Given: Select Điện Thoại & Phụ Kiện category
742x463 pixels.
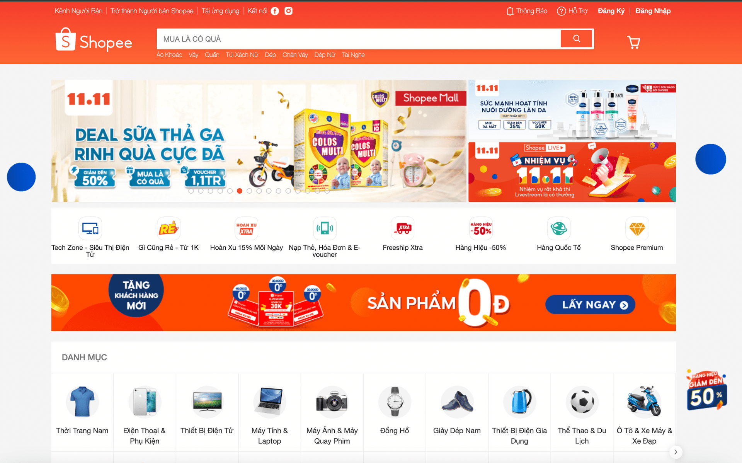Looking at the screenshot, I should [x=145, y=412].
